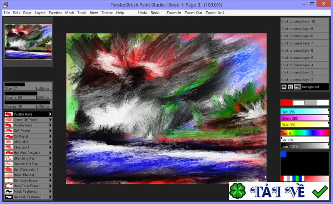Click the background layer thumbnail image
This screenshot has width=333, height=204.
pyautogui.click(x=298, y=87)
